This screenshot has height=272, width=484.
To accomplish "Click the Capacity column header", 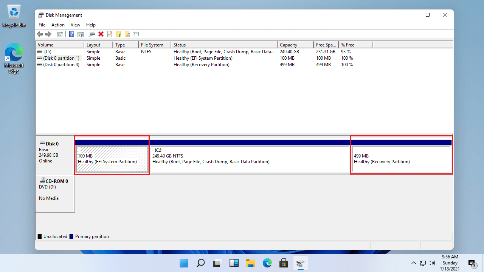I will point(295,44).
